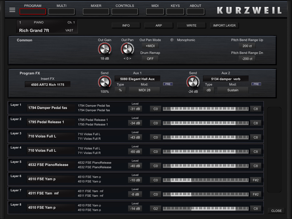Click the CLOSE button
The width and height of the screenshot is (292, 219).
pos(276,211)
